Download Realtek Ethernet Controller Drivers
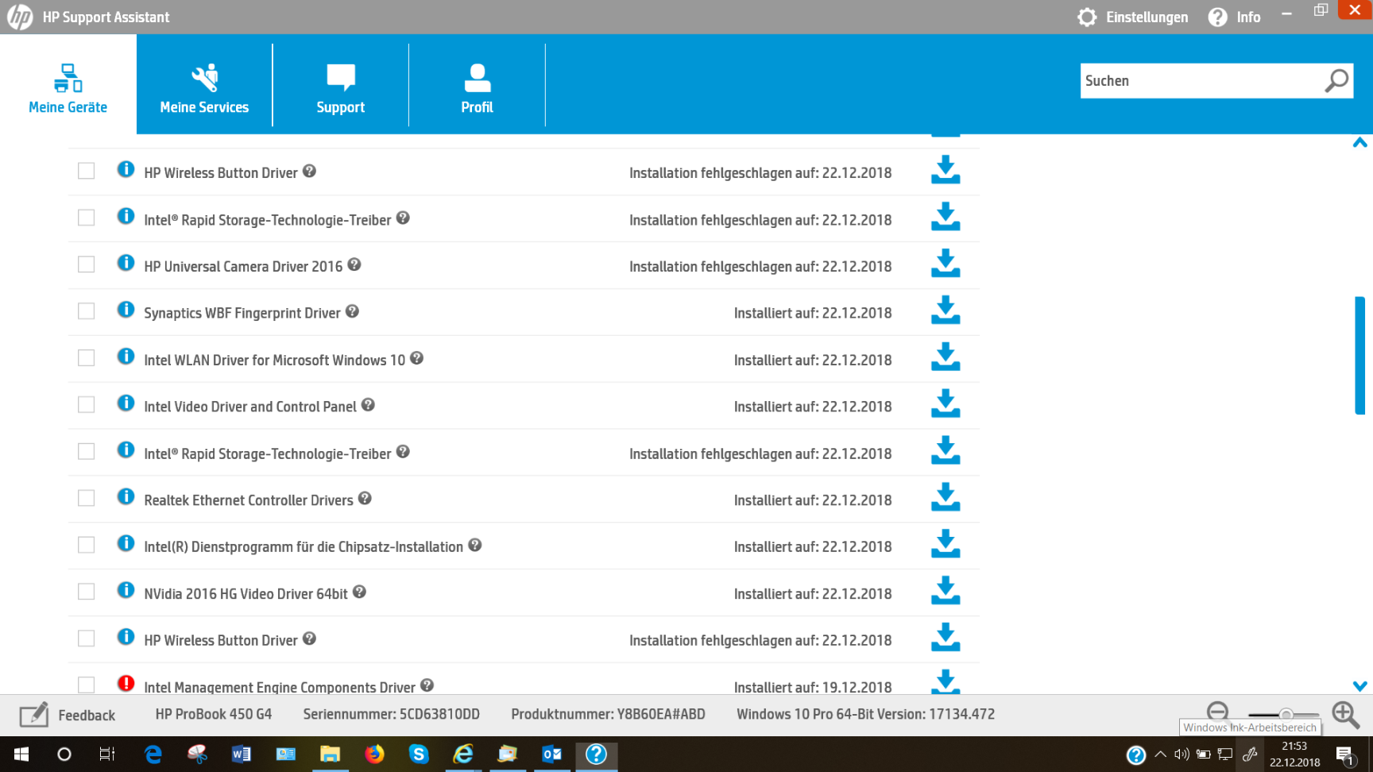This screenshot has width=1373, height=772. pos(946,497)
